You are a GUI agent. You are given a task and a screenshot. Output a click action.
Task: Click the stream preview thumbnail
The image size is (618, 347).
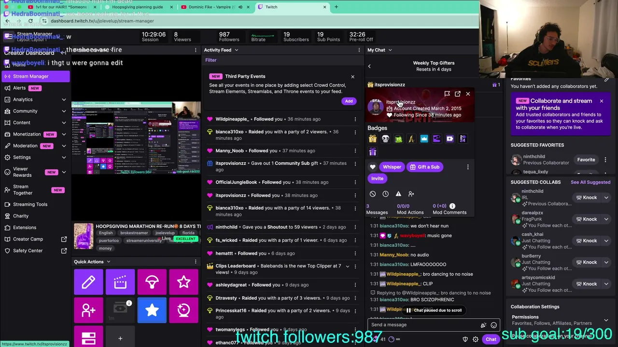point(136,138)
